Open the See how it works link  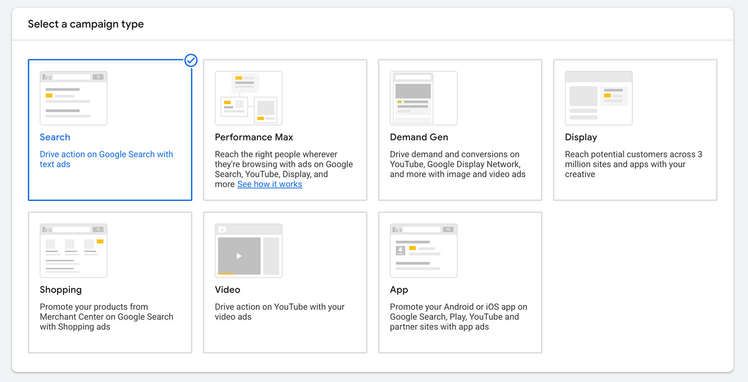[x=270, y=184]
